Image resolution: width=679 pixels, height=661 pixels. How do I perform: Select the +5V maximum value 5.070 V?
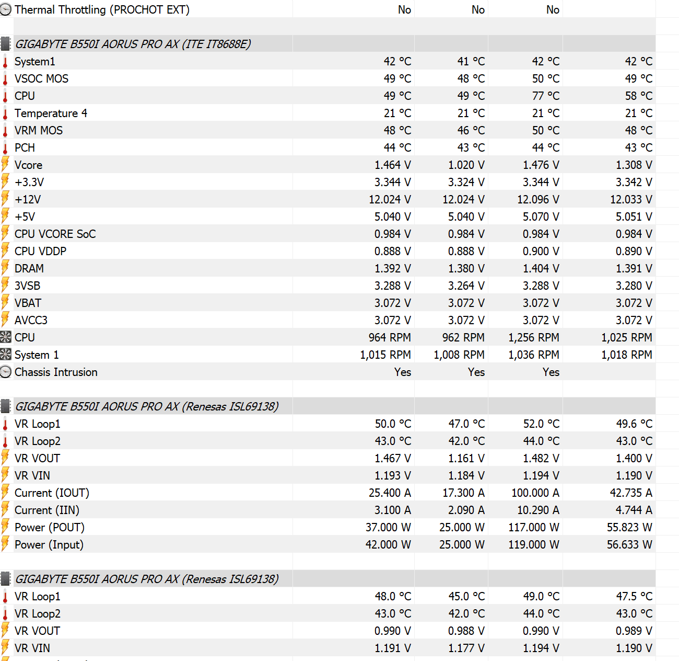(541, 216)
